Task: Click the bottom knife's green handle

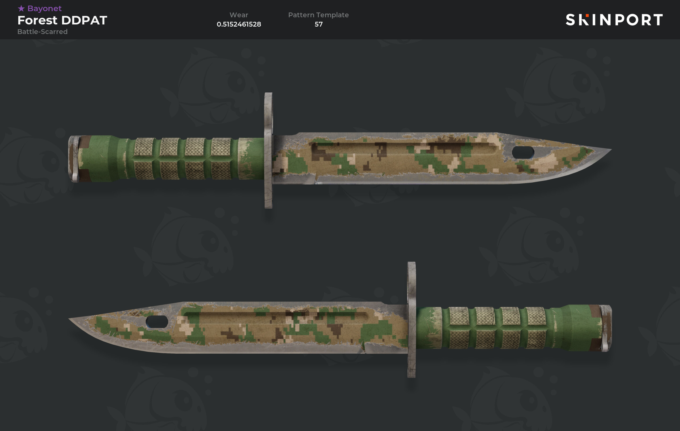Action: pyautogui.click(x=508, y=328)
